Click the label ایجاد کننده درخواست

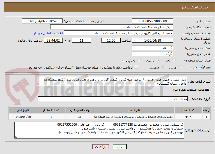click(x=196, y=33)
